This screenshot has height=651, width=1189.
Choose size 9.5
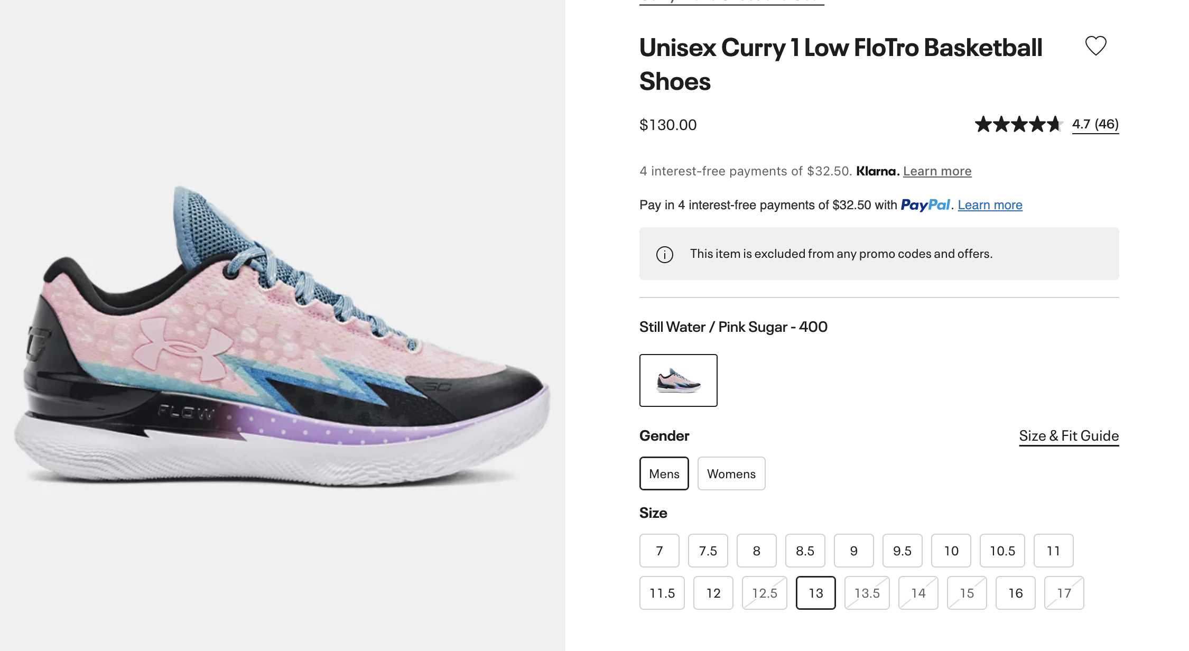[902, 551]
